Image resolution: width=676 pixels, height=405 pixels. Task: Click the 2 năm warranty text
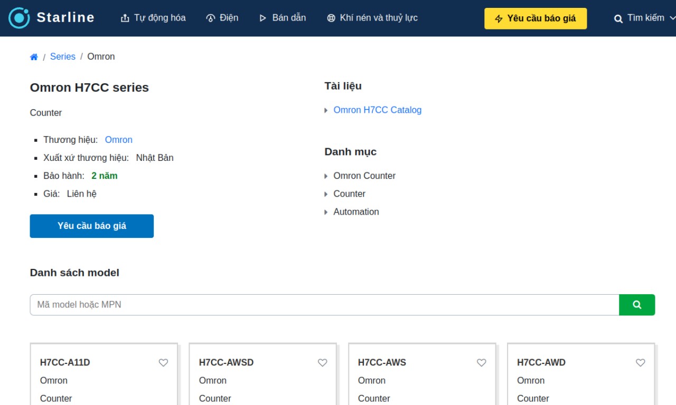(105, 176)
